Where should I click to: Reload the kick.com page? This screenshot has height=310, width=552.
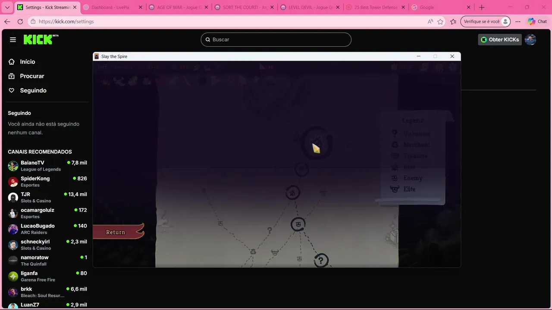coord(20,22)
